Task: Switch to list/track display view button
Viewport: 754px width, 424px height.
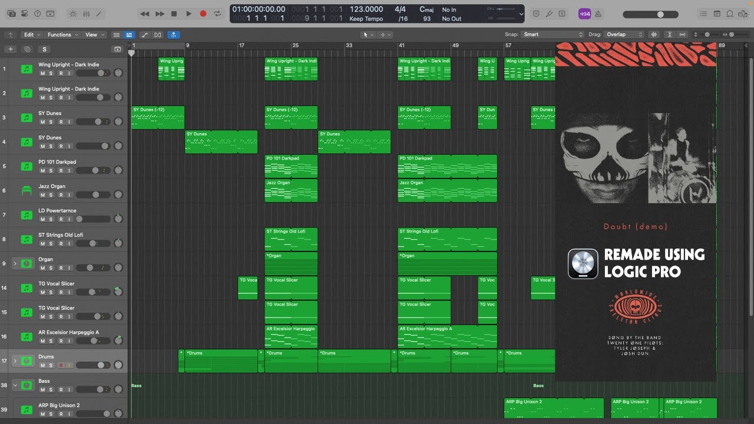Action: (x=128, y=35)
